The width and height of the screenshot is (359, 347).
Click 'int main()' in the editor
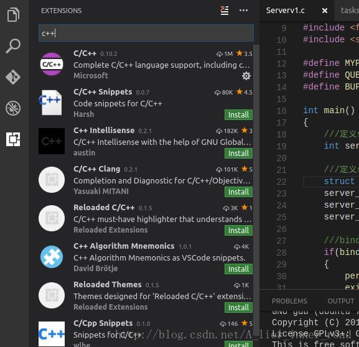click(329, 111)
